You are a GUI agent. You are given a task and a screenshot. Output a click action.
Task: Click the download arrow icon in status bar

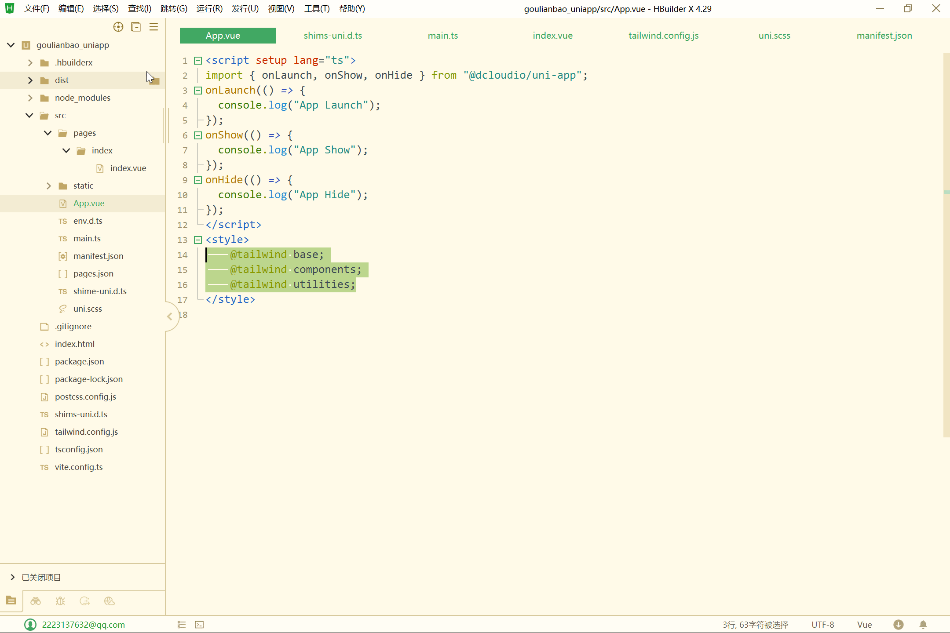click(899, 625)
